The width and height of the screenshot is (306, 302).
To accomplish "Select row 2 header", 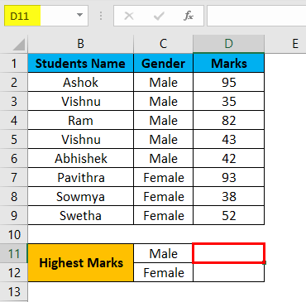I will click(x=14, y=82).
